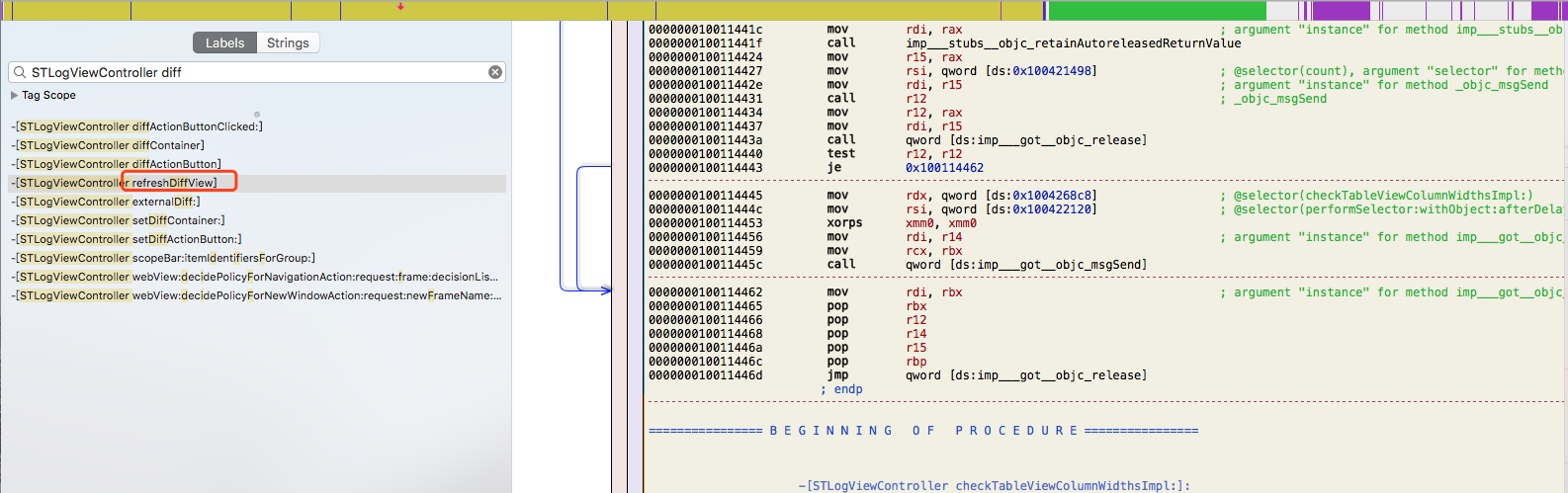Image resolution: width=1568 pixels, height=493 pixels.
Task: Clear the label search field text
Action: (494, 72)
